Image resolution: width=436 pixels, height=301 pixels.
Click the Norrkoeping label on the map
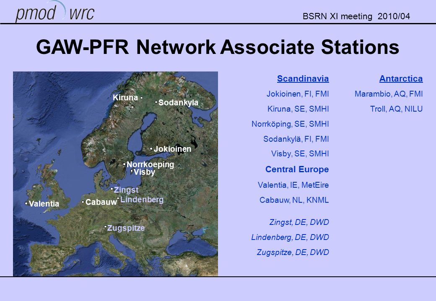[150, 165]
